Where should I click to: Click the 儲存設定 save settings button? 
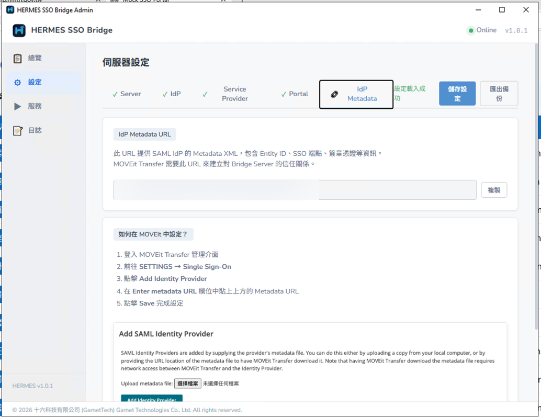tap(457, 94)
